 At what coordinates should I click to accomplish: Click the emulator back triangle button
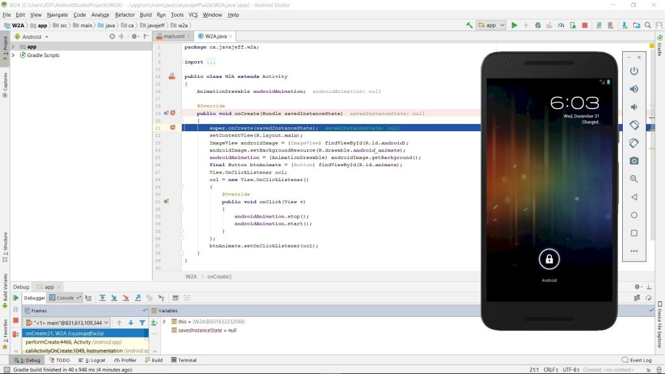tap(634, 197)
